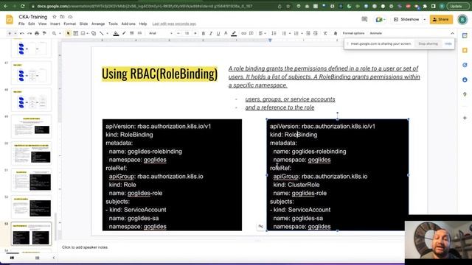Viewport: 472px width, 265px height.
Task: Start the Slideshow
Action: click(406, 19)
